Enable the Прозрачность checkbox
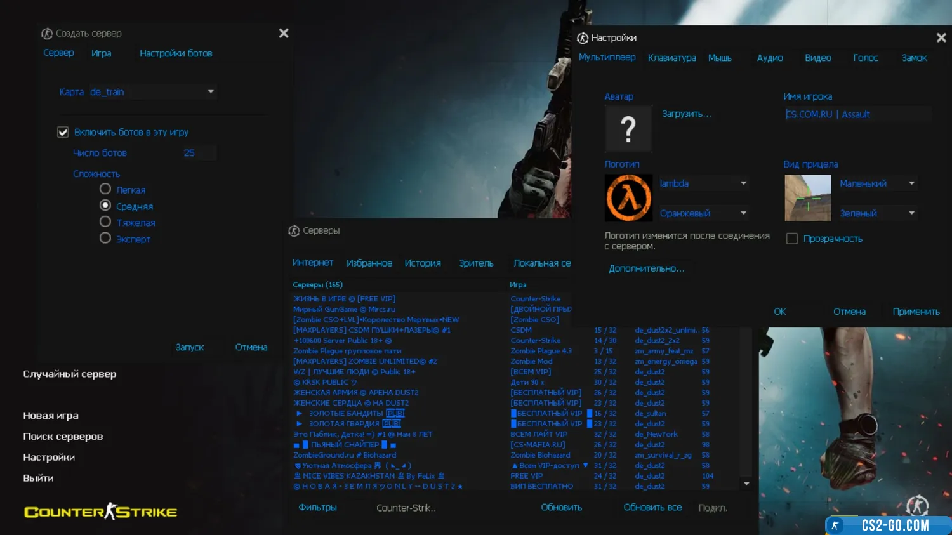 coord(791,239)
